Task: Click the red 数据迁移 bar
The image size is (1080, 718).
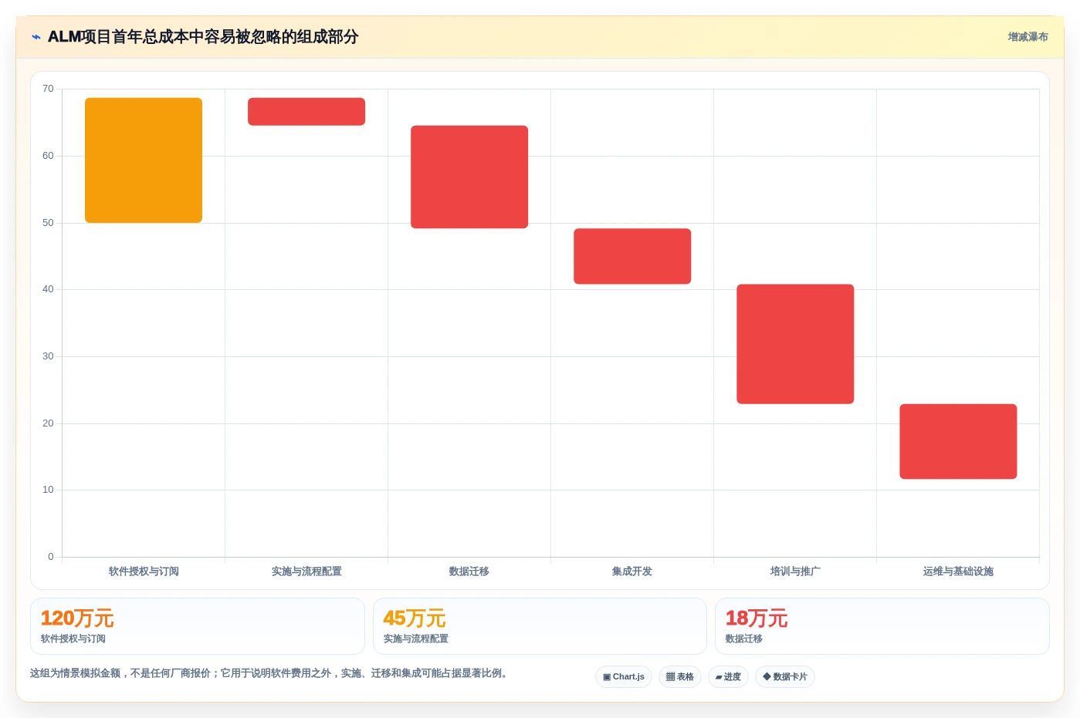Action: (x=469, y=177)
